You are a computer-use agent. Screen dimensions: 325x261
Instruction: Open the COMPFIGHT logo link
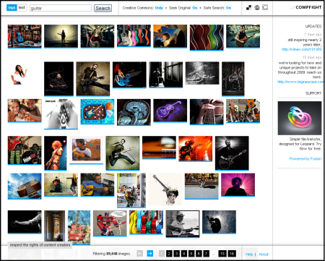[x=305, y=7]
